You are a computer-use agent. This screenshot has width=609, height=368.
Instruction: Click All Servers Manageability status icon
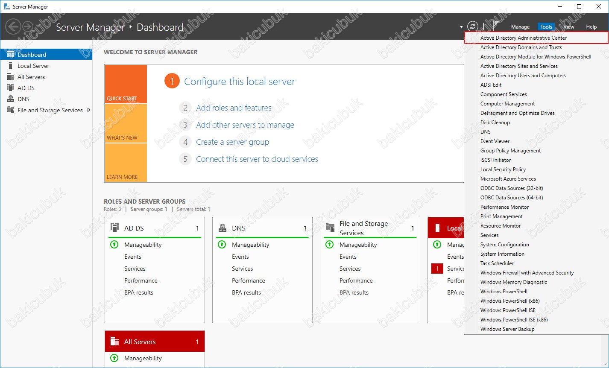pyautogui.click(x=114, y=358)
